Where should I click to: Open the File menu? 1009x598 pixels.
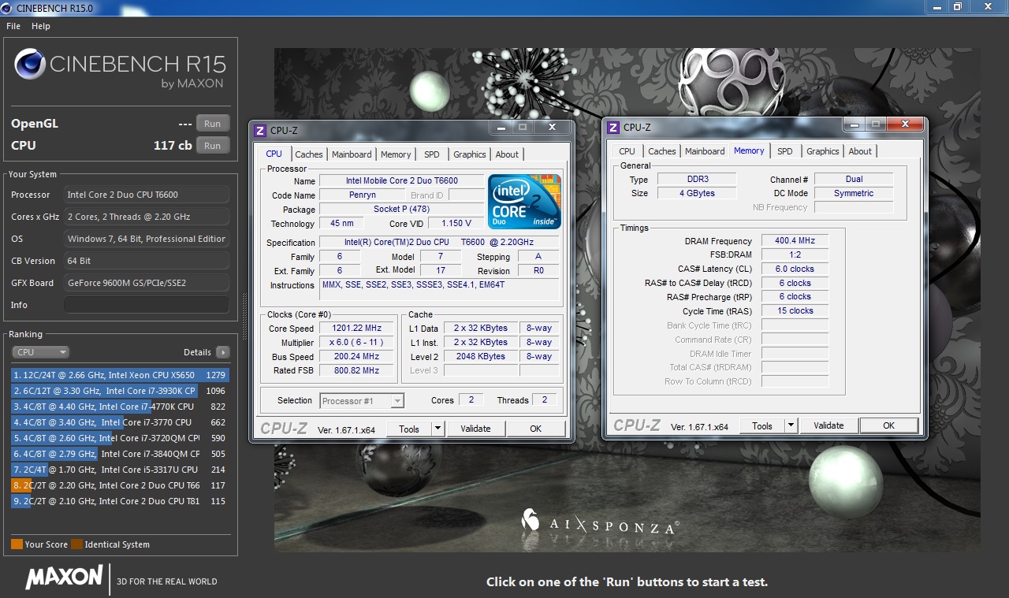click(x=13, y=26)
